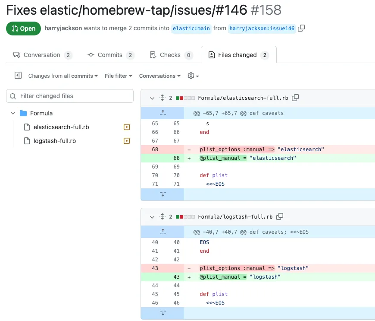Image resolution: width=375 pixels, height=321 pixels.
Task: Expand down below line 71 in elasticsearch-full.rb
Action: (162, 194)
